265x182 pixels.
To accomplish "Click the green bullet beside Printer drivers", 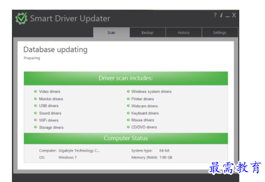I will (128, 99).
